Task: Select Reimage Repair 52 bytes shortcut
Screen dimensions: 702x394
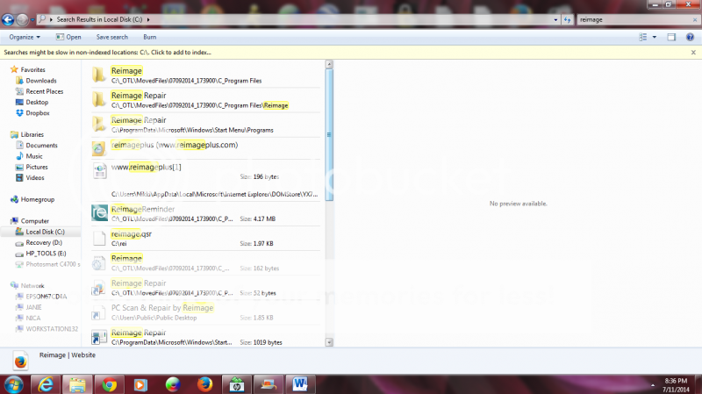Action: coord(206,287)
